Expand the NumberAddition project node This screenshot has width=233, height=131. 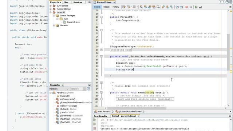point(51,9)
